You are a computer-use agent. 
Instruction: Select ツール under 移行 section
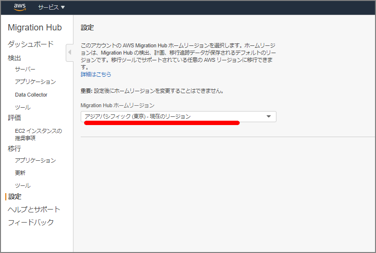pyautogui.click(x=23, y=185)
